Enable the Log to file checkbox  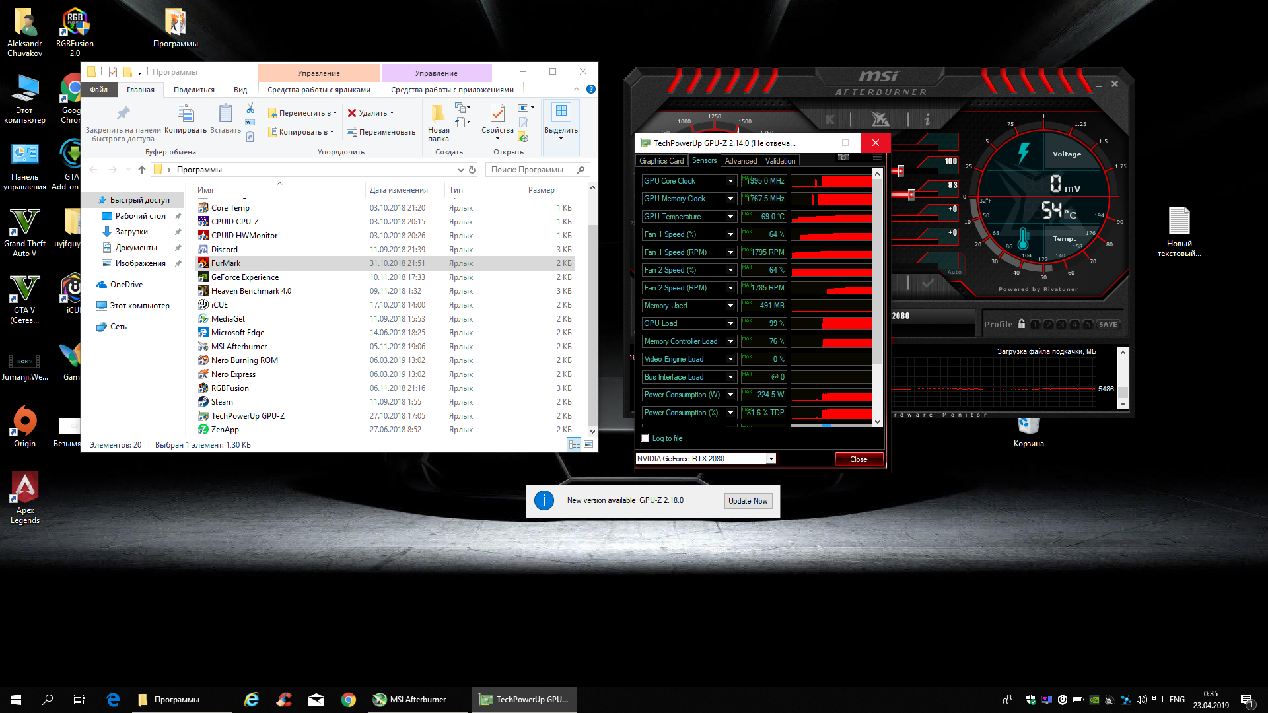tap(645, 438)
